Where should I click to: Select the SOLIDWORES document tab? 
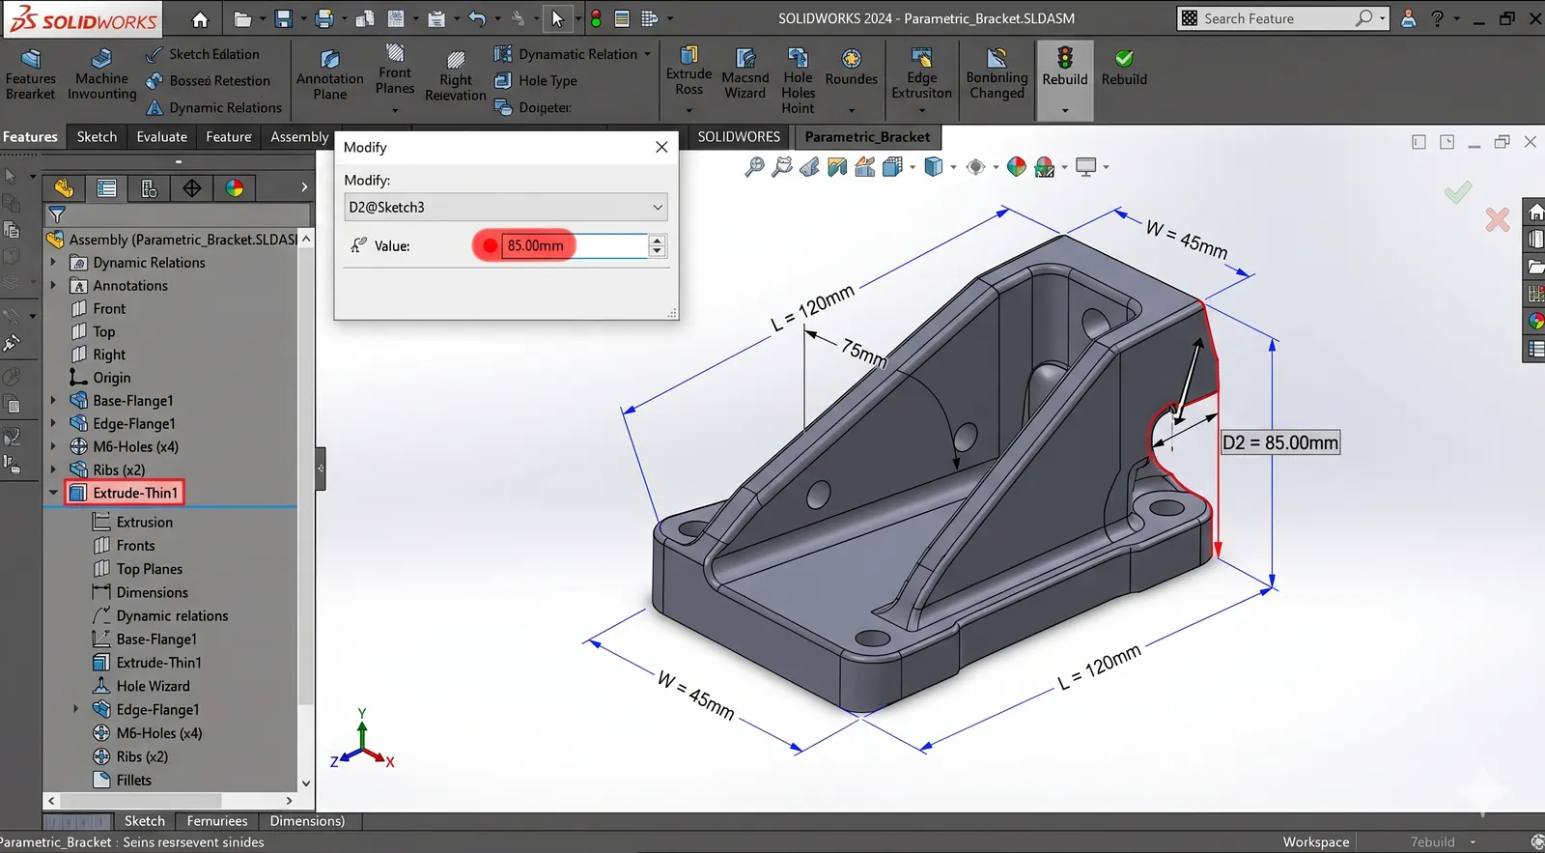(x=739, y=137)
